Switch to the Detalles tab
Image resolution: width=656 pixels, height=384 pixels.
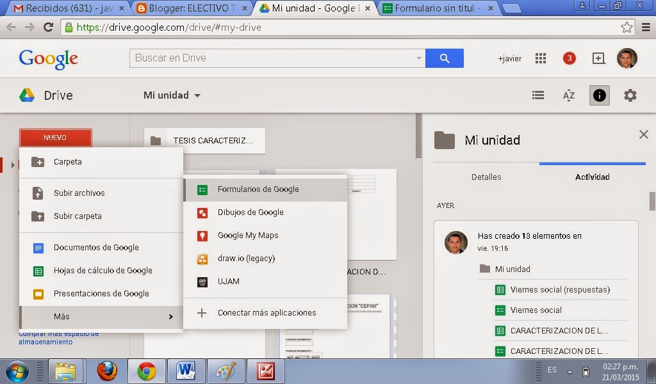486,177
